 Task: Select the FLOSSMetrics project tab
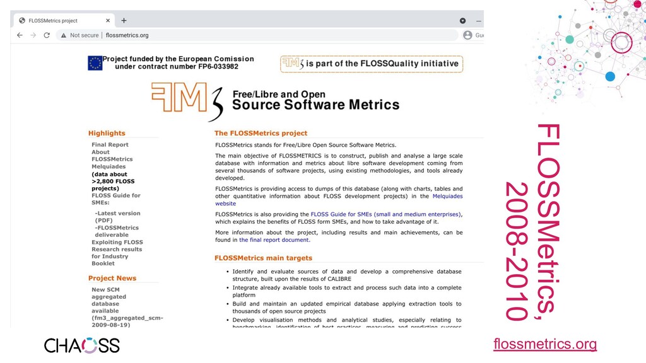point(64,21)
